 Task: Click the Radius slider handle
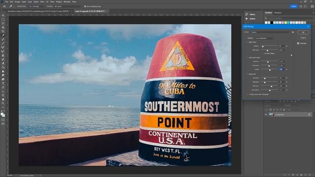(x=262, y=46)
